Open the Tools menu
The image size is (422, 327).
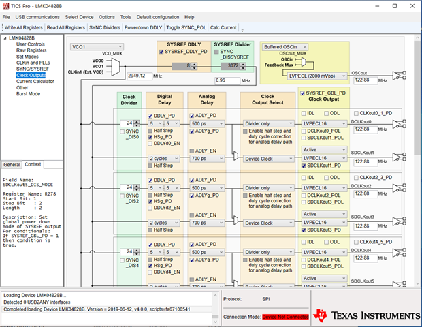pyautogui.click(x=126, y=17)
